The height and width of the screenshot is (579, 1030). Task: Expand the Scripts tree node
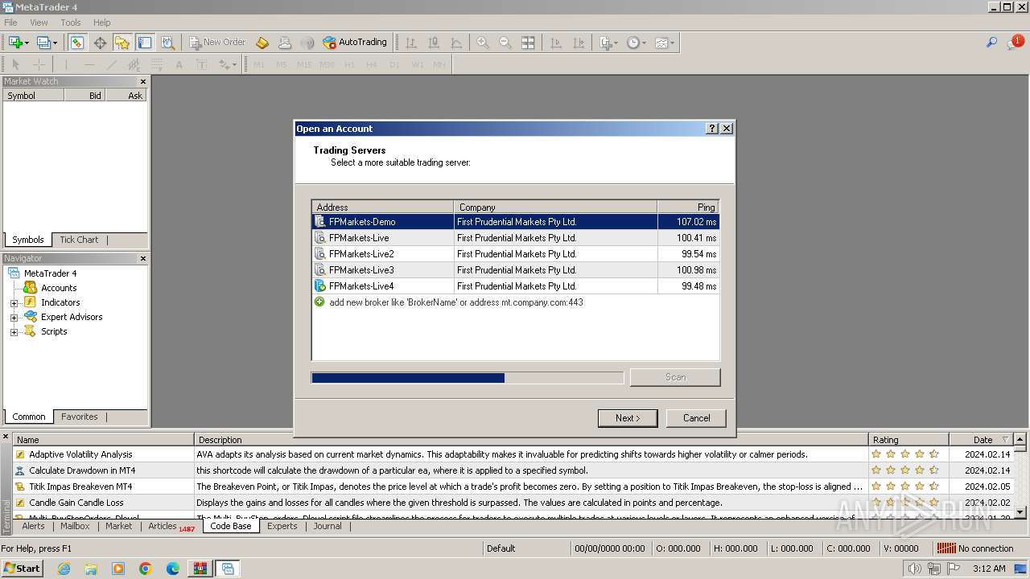coord(14,332)
